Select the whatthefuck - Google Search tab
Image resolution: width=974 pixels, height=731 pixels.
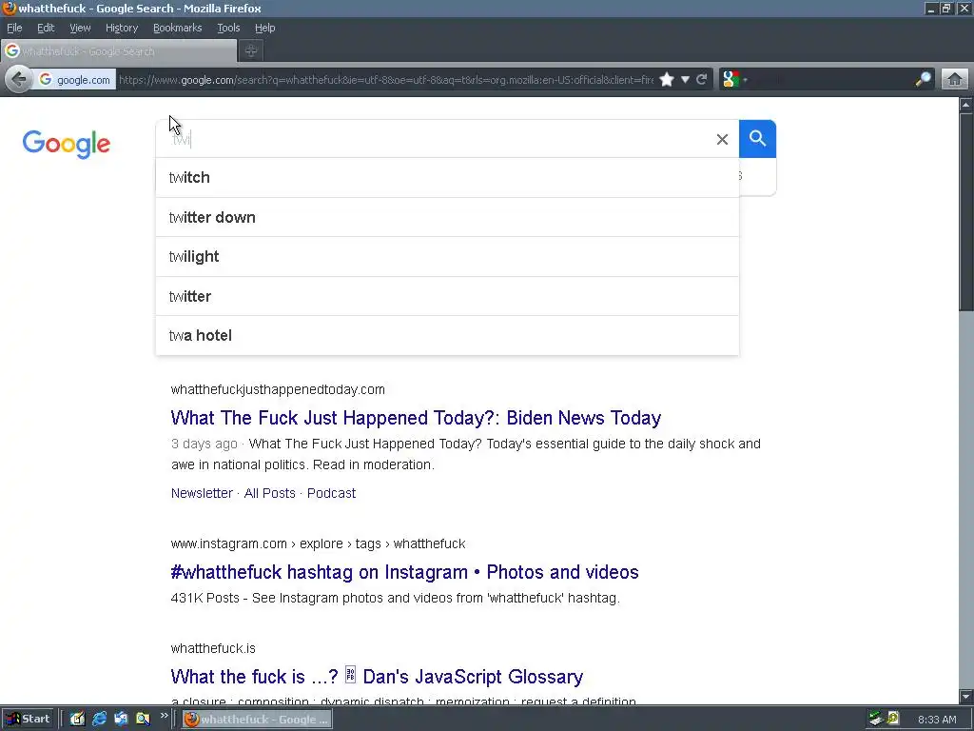click(119, 51)
